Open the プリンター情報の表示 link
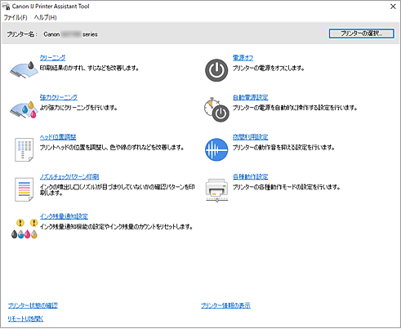 pos(225,305)
